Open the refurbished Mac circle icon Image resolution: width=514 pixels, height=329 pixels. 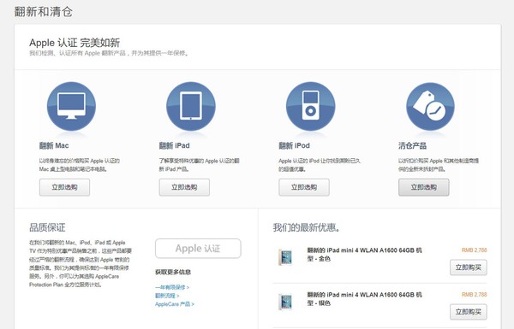pos(71,106)
